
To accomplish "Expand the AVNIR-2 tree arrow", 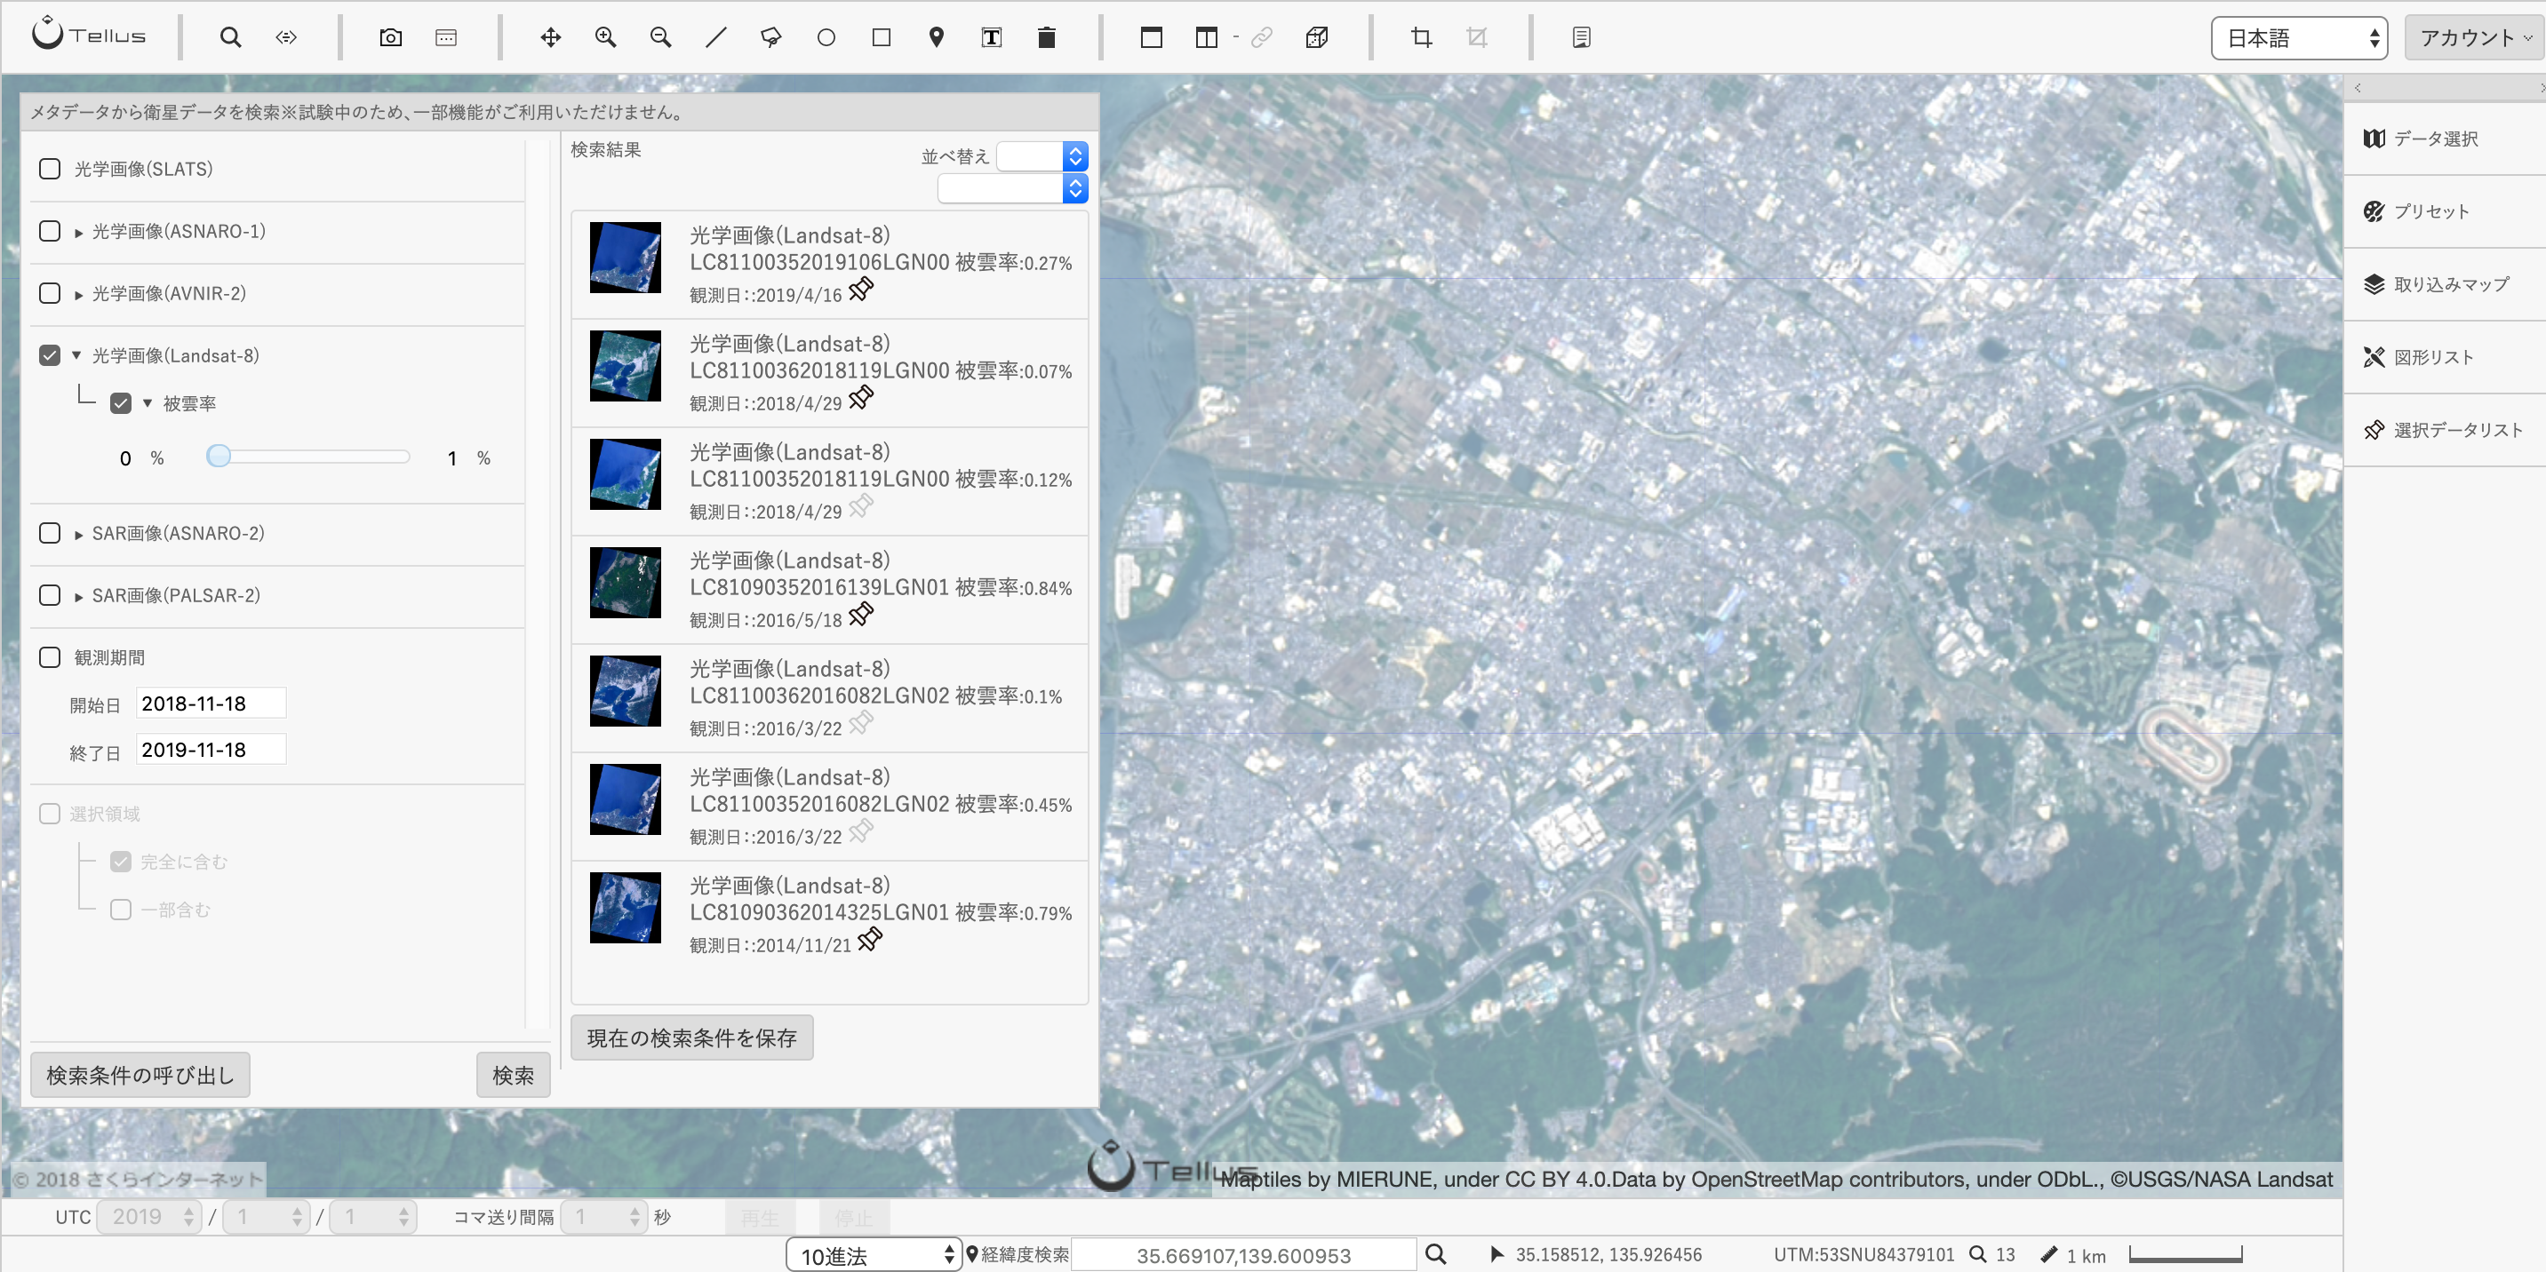I will tap(78, 295).
